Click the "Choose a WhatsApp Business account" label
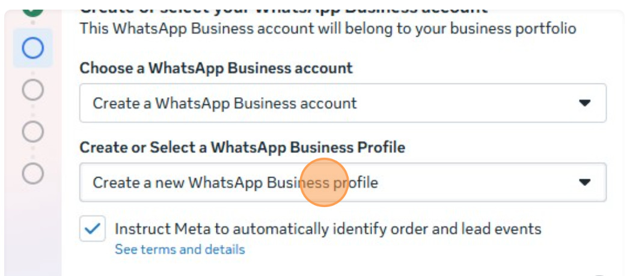 [x=216, y=68]
